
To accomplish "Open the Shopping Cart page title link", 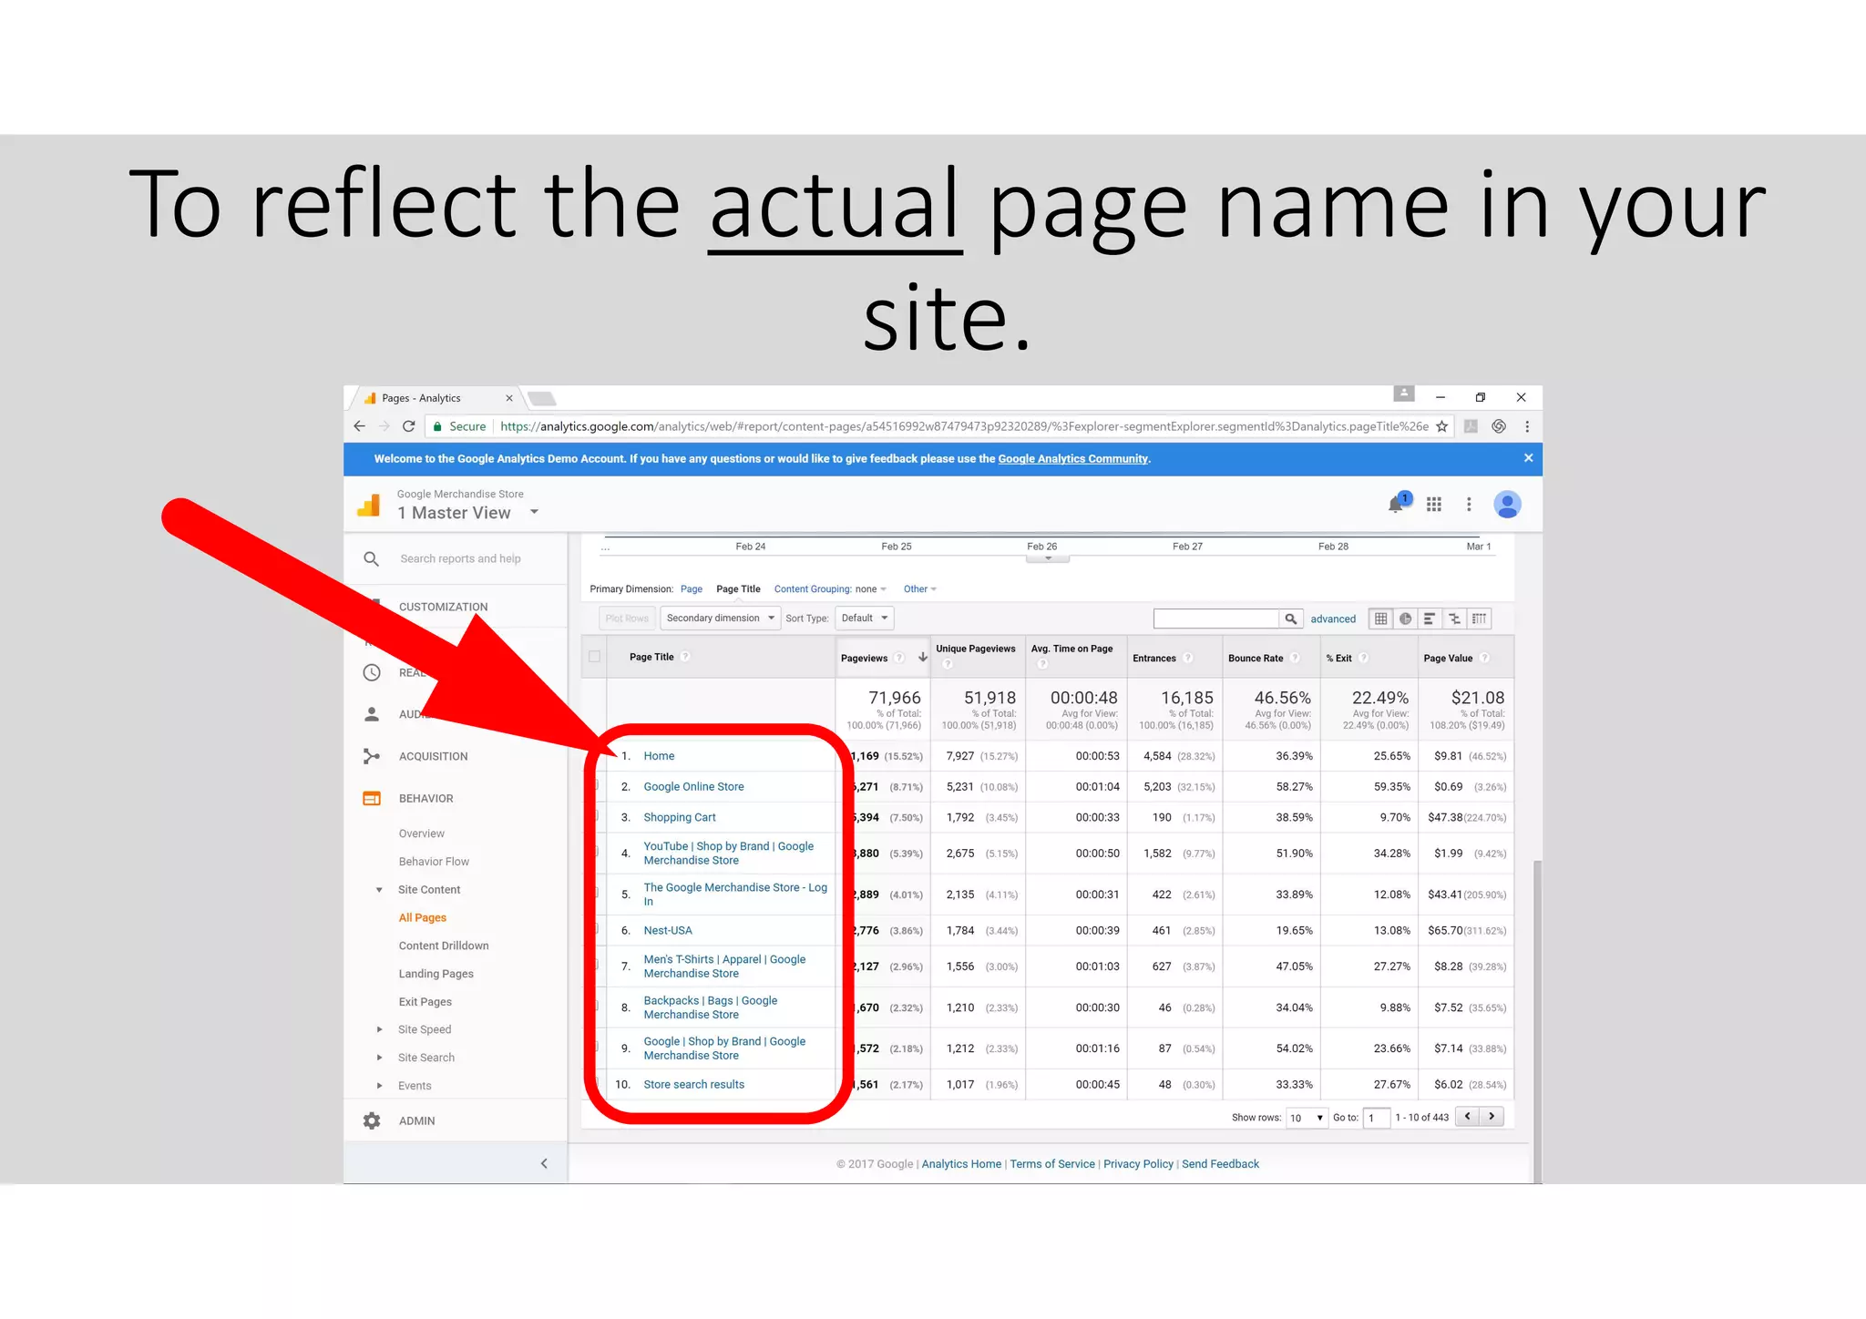I will click(680, 818).
